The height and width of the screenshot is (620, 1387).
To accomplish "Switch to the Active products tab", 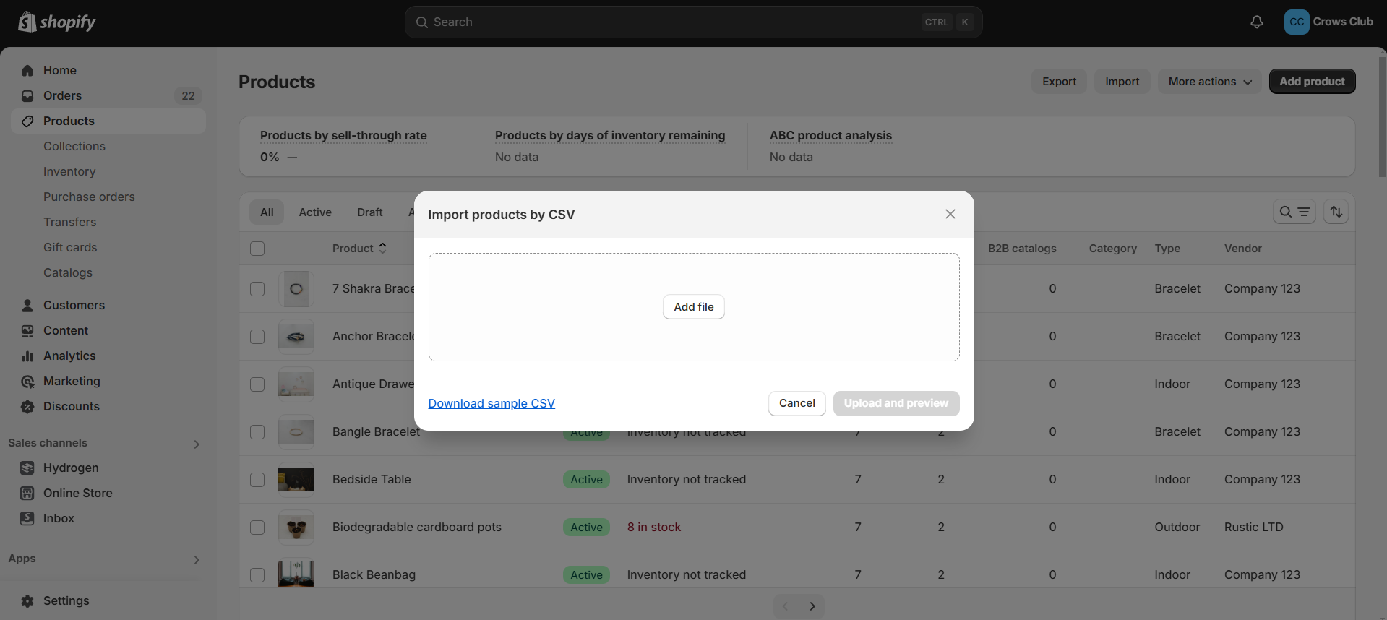I will [315, 212].
